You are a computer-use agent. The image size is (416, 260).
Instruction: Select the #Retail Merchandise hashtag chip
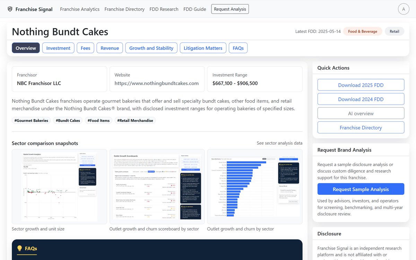click(135, 121)
